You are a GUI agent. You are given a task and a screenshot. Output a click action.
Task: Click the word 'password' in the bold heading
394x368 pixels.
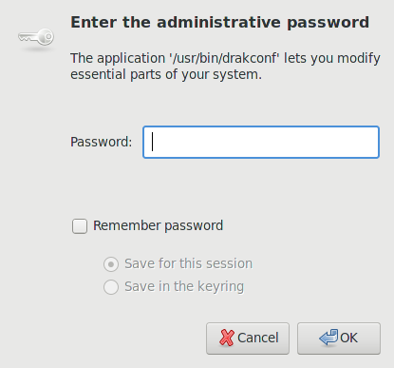[328, 23]
